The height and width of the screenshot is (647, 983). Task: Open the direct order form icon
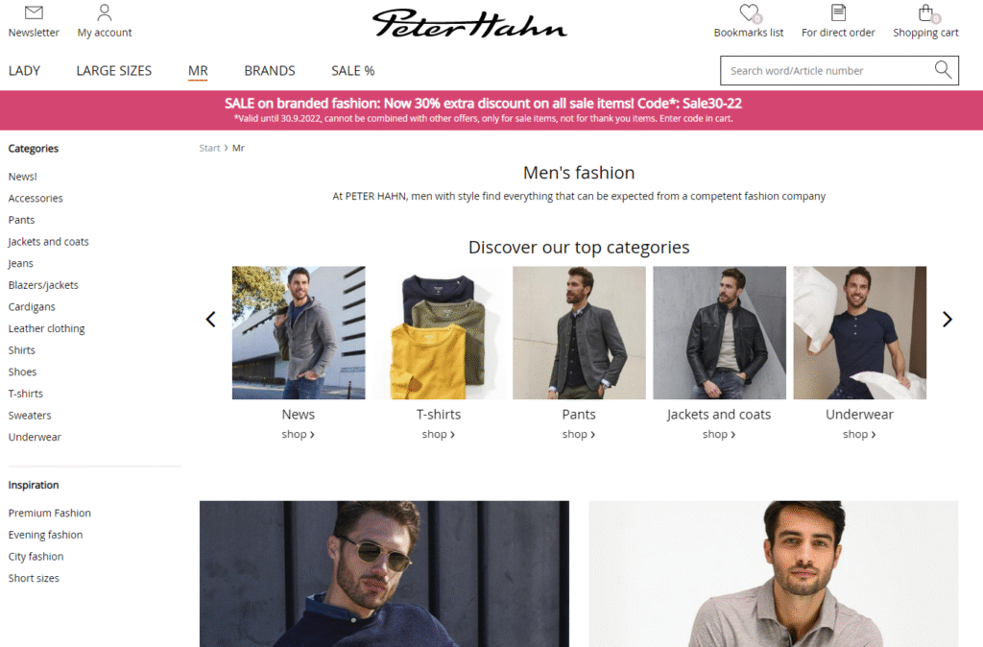[x=838, y=12]
